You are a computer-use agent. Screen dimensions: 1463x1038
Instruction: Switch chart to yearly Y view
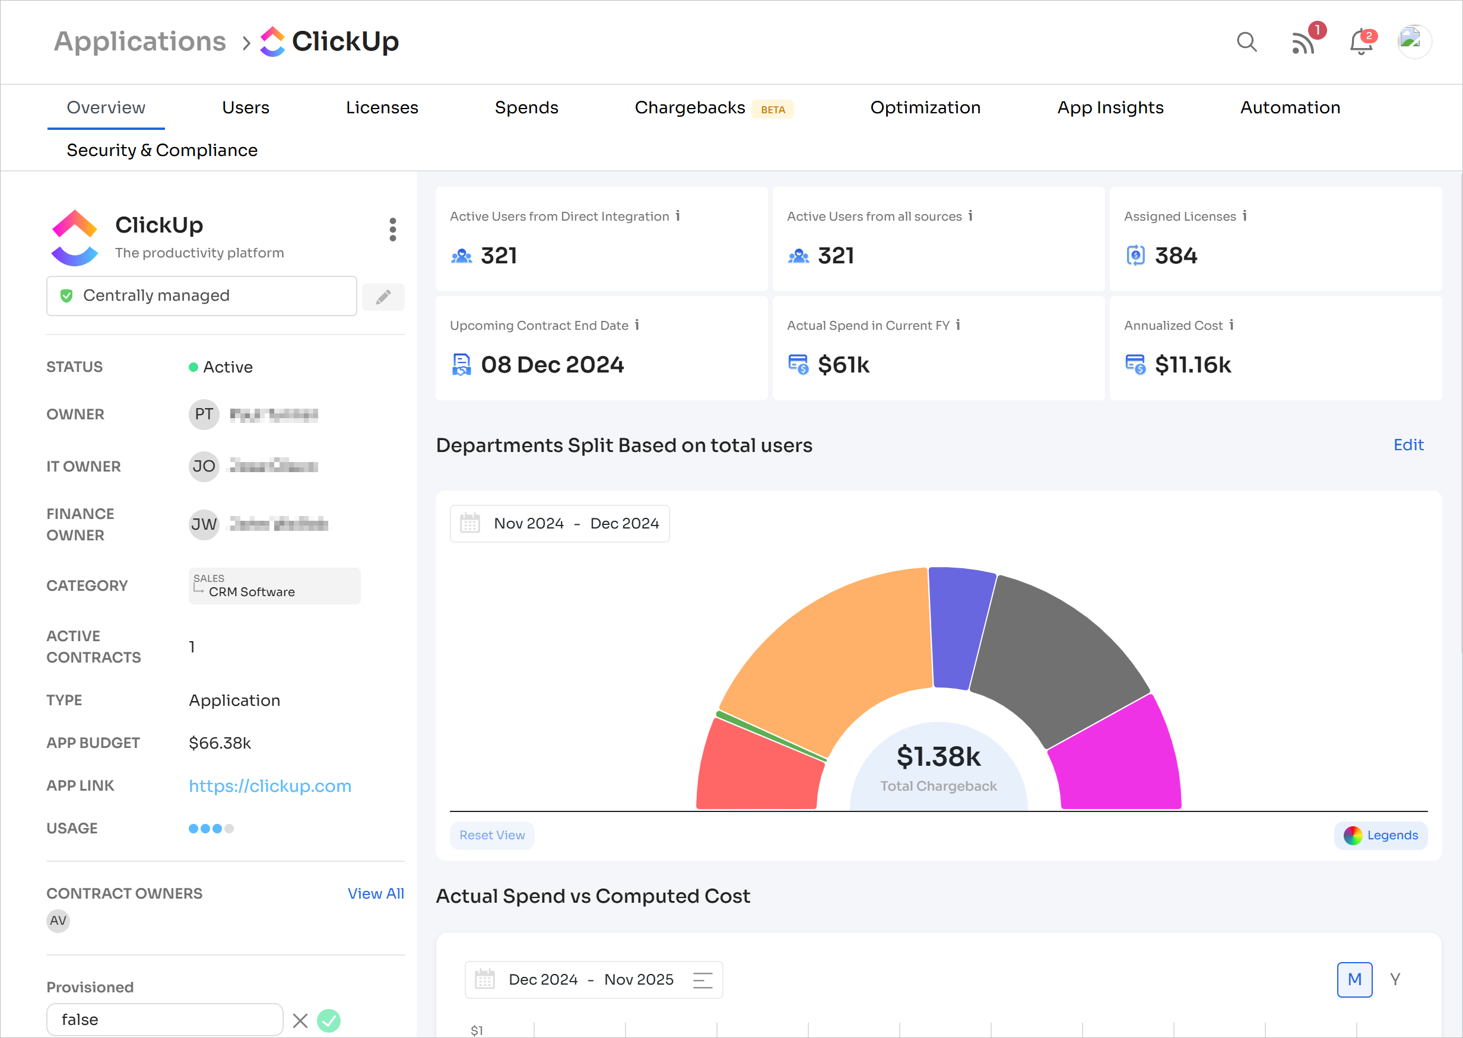pyautogui.click(x=1395, y=979)
